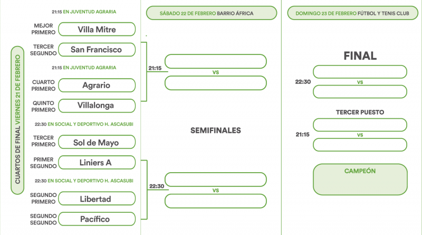Click the vertical Cuartos de Final label
The image size is (422, 235).
[17, 119]
